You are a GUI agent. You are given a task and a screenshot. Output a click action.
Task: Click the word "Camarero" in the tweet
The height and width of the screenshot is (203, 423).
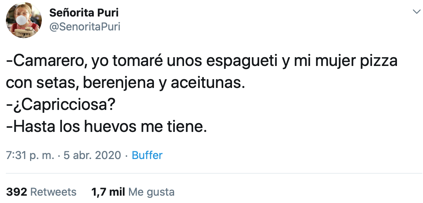46,61
